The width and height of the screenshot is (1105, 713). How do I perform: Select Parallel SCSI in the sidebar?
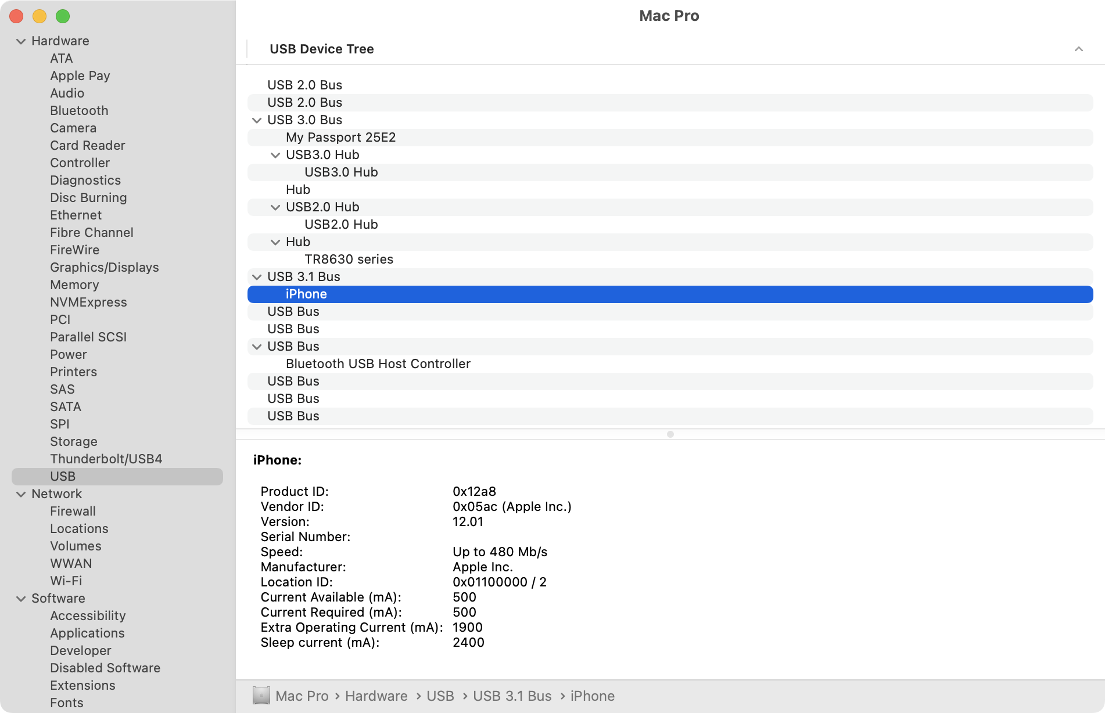coord(88,337)
